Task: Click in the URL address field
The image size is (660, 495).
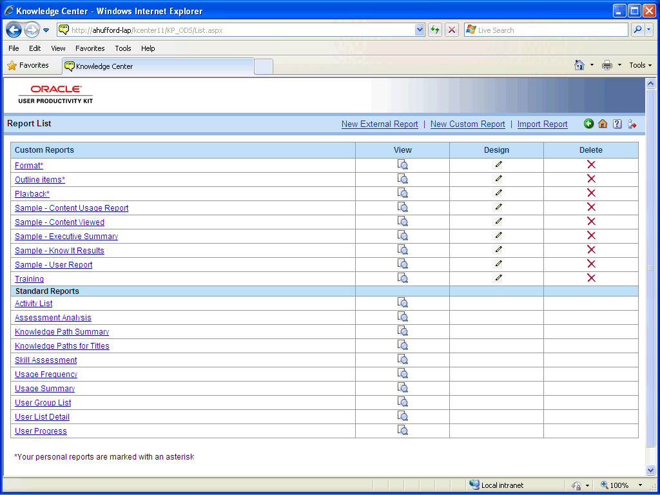Action: point(242,30)
